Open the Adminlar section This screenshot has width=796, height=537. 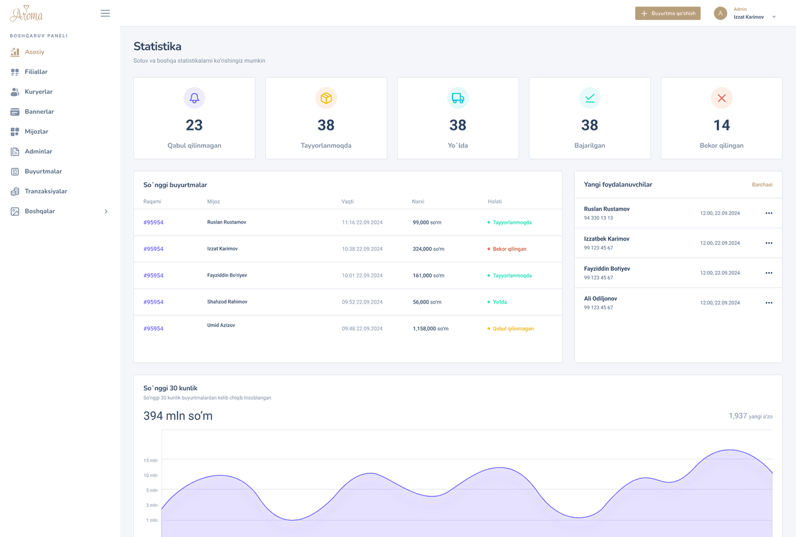point(14,151)
